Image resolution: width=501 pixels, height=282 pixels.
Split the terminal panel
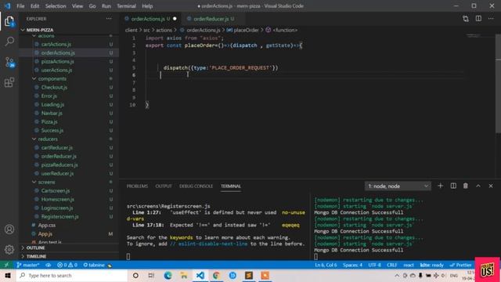click(x=453, y=186)
